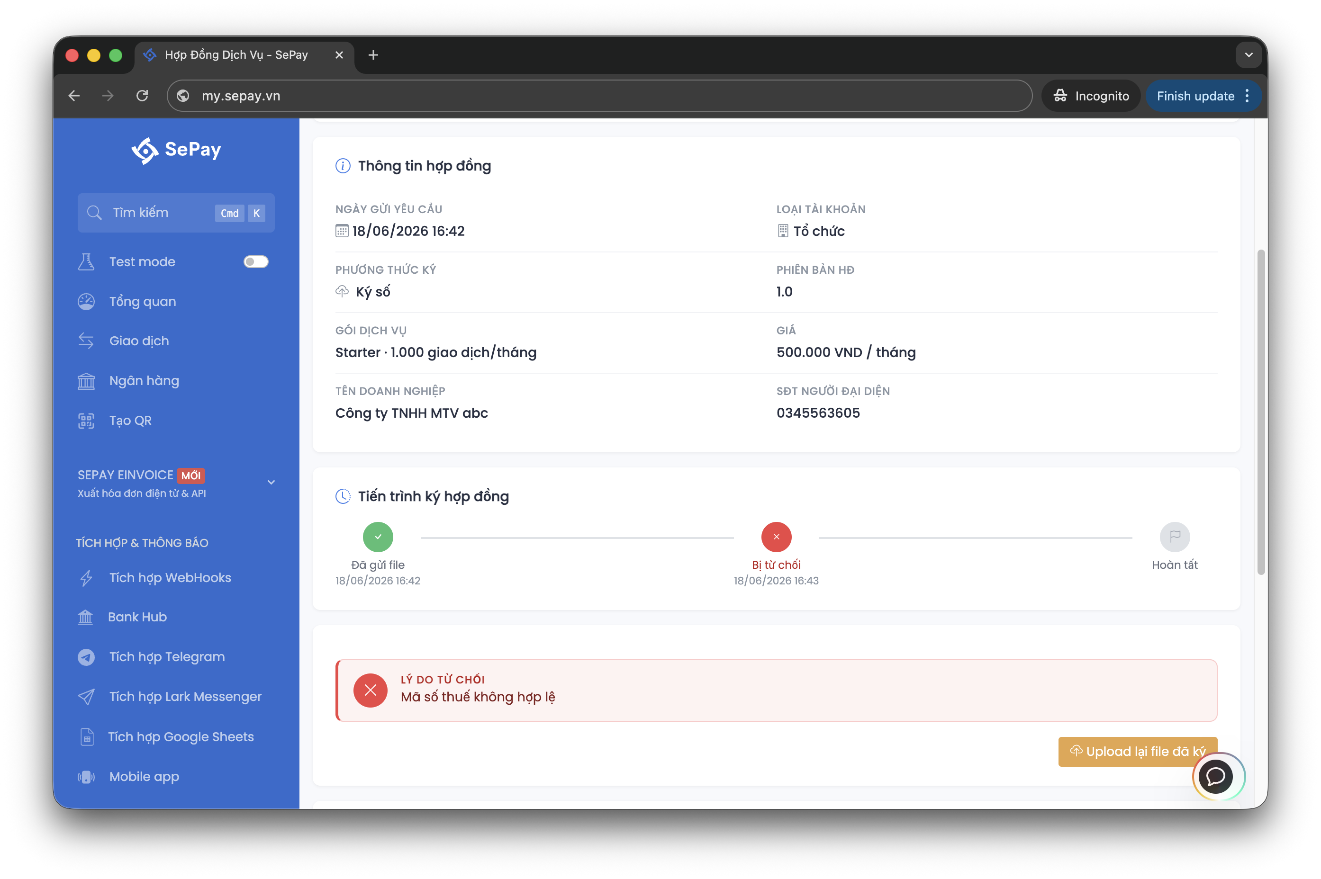
Task: Close the Hợp Đồng Dịch Vụ browser tab
Action: [339, 55]
